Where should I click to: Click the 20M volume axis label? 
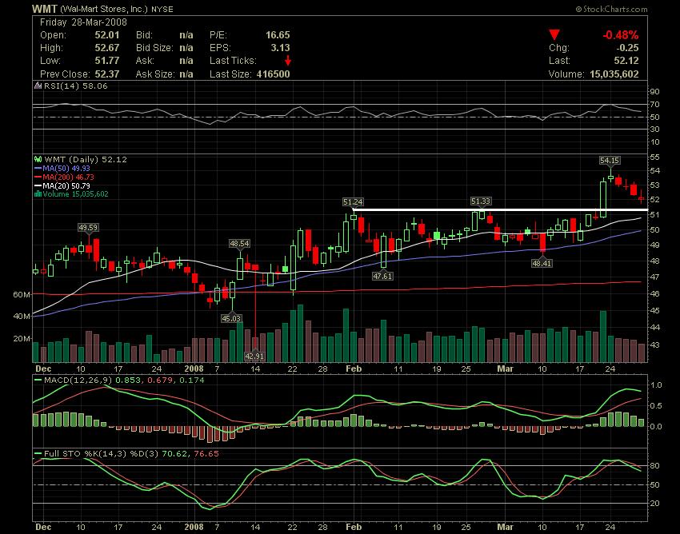[22, 338]
